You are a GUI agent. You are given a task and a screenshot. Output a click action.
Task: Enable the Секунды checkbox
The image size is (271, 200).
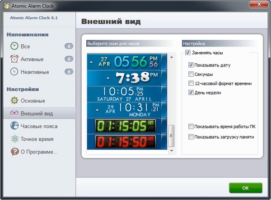pos(192,74)
